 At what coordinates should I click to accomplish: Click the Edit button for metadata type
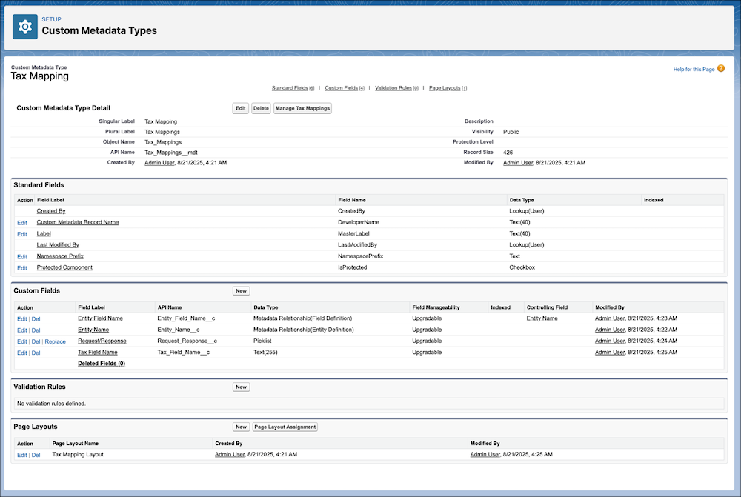[241, 108]
